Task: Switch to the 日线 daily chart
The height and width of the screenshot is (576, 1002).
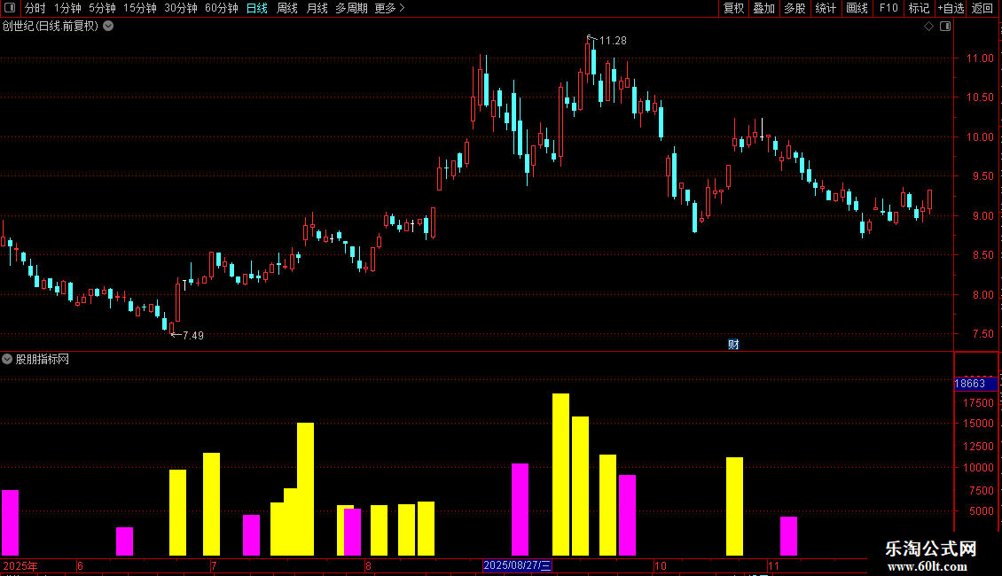Action: pyautogui.click(x=257, y=8)
